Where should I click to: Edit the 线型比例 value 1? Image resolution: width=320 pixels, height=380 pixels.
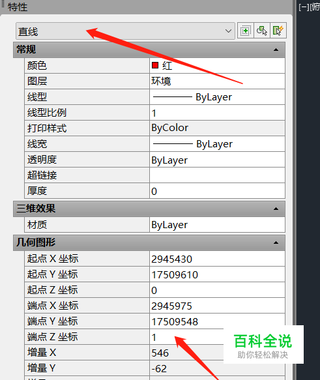coord(217,113)
